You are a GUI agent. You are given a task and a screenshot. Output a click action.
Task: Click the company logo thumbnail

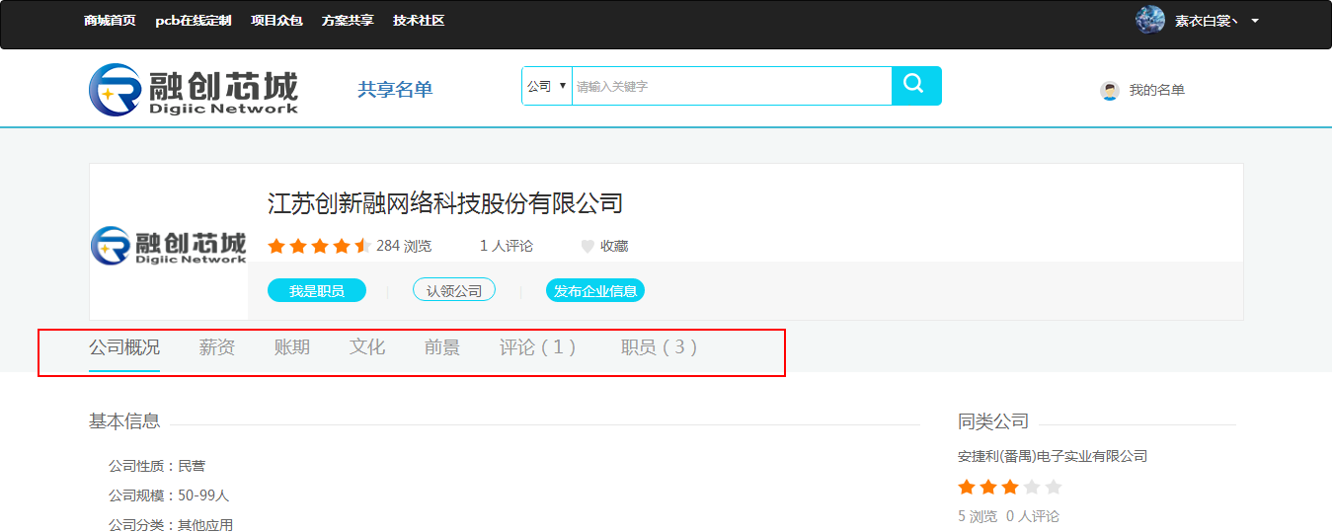(168, 247)
